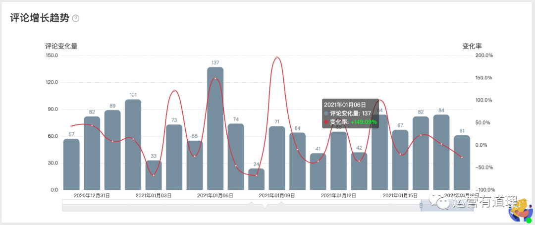Image resolution: width=535 pixels, height=225 pixels.
Task: Select the tallest bar labeled 137
Action: click(215, 129)
